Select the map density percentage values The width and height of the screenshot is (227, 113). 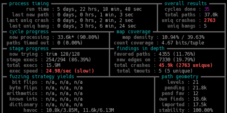(x=183, y=37)
